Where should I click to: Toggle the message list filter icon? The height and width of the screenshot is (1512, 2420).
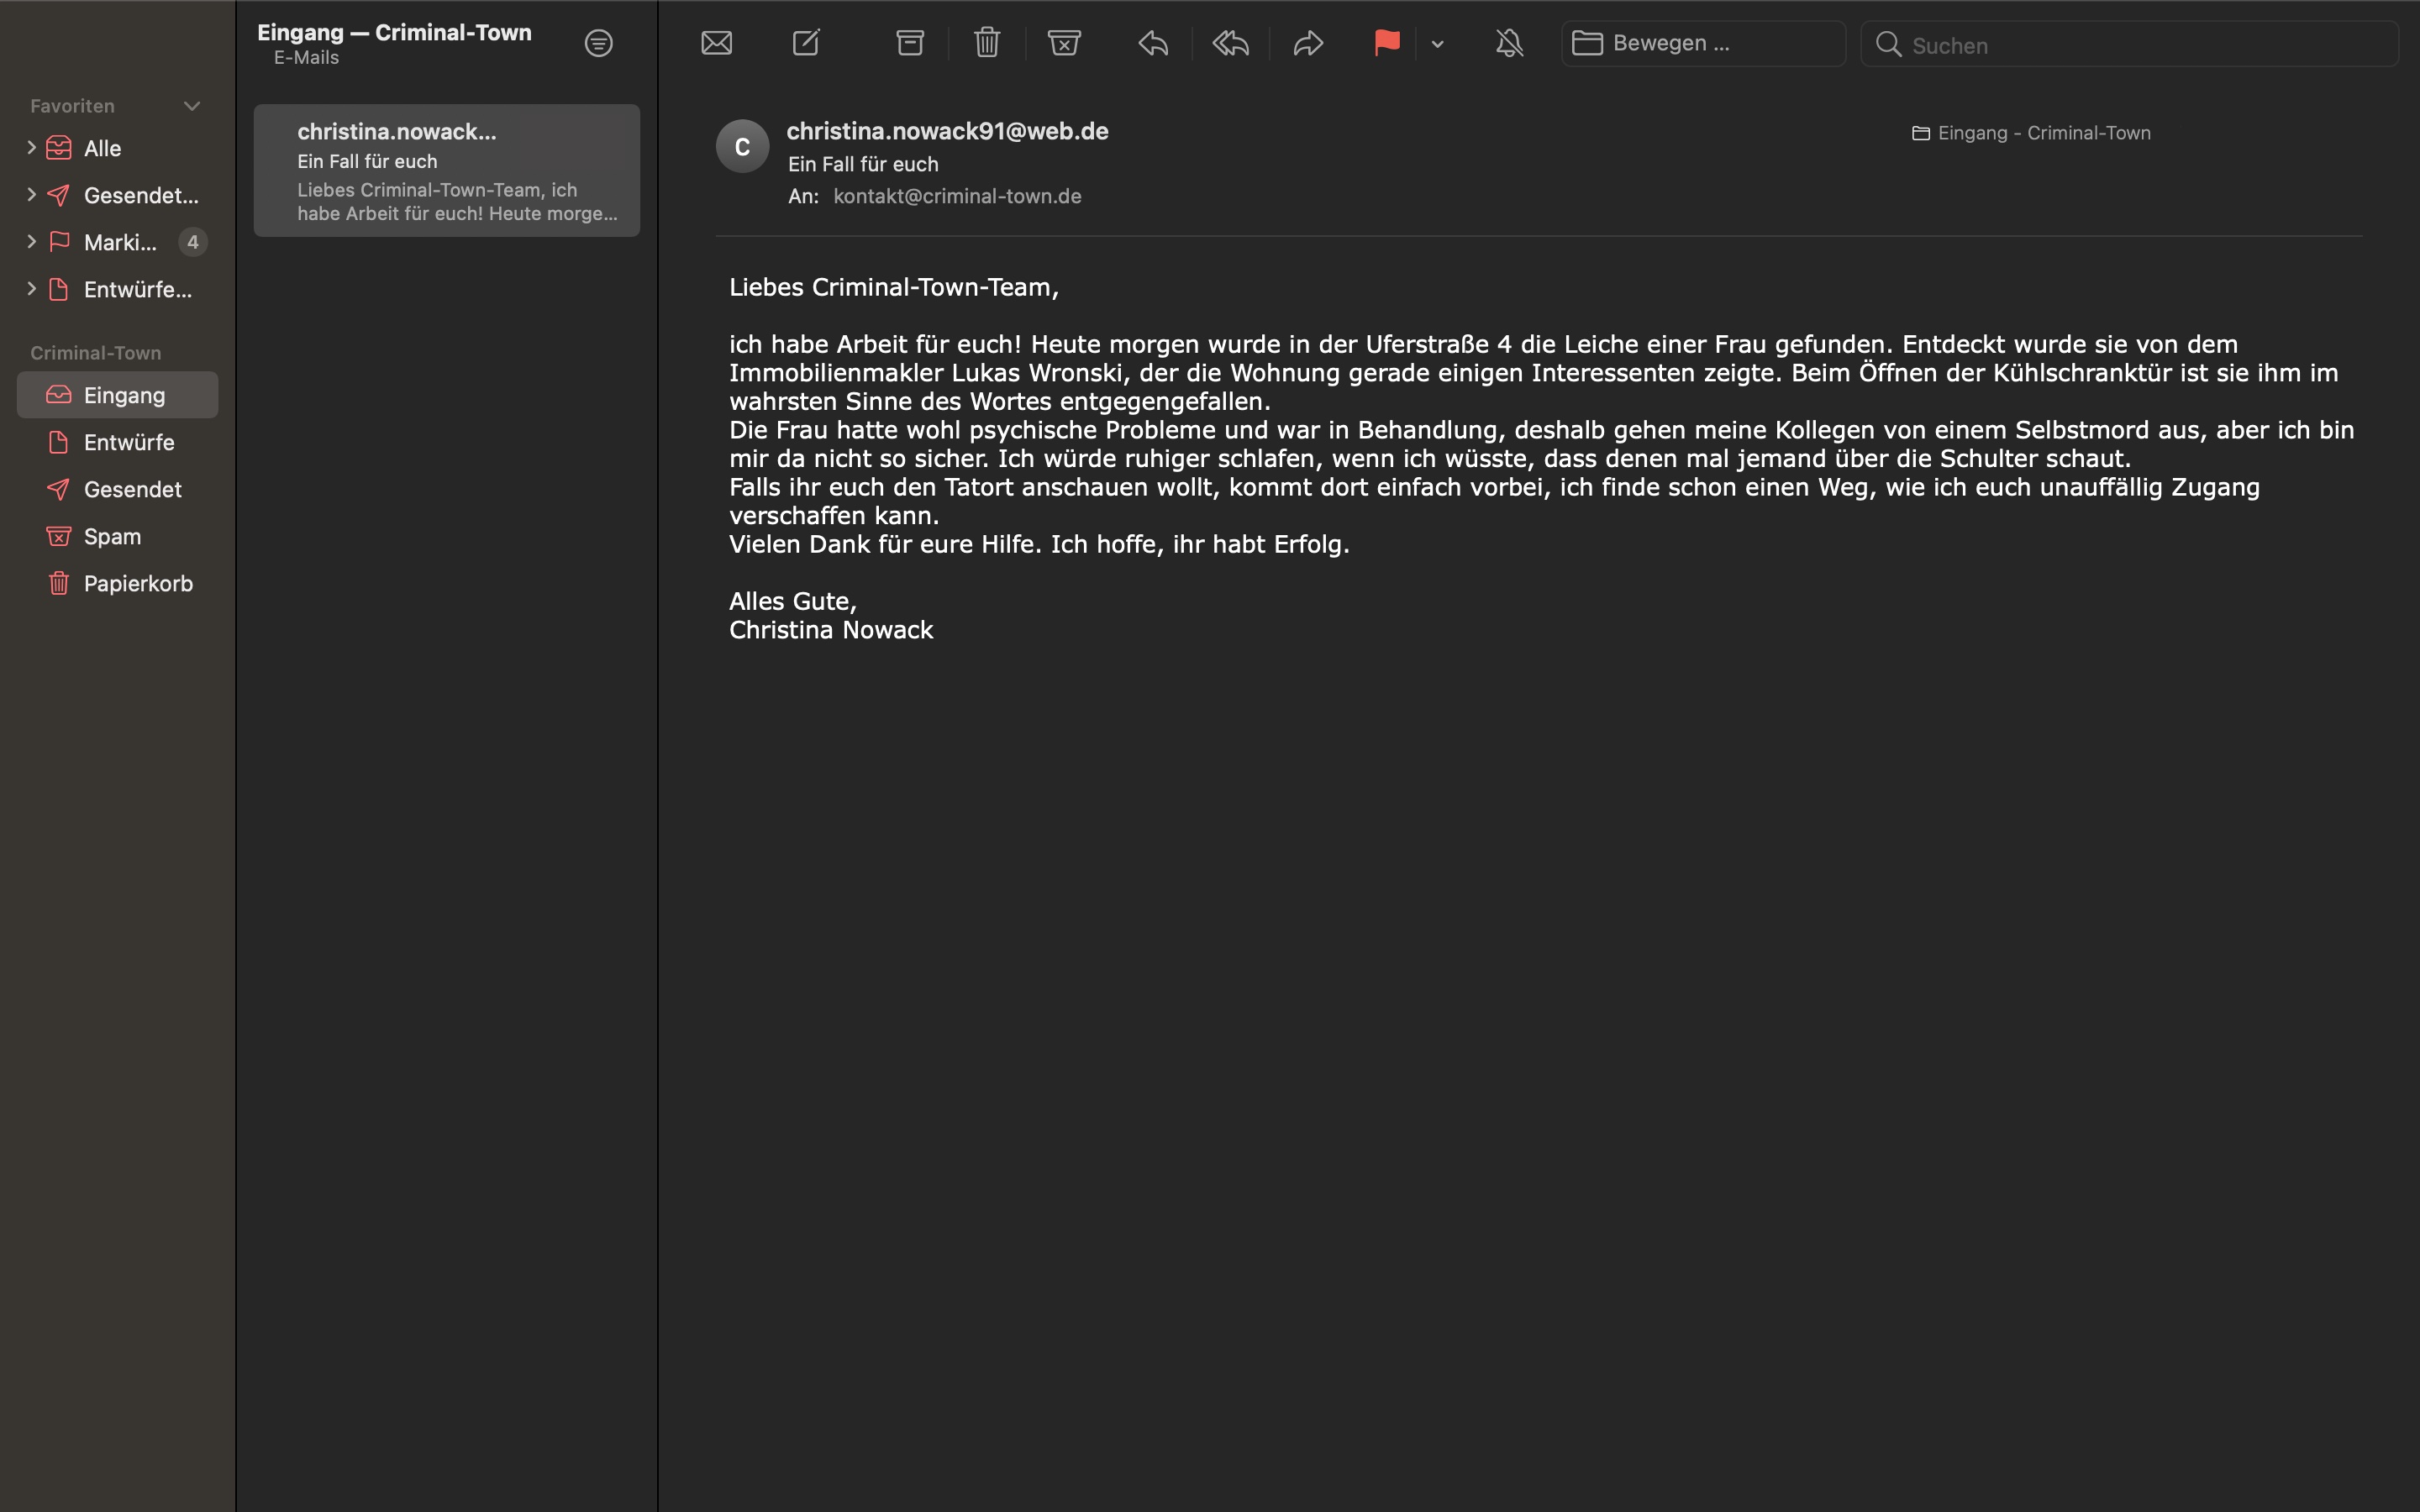(x=598, y=43)
